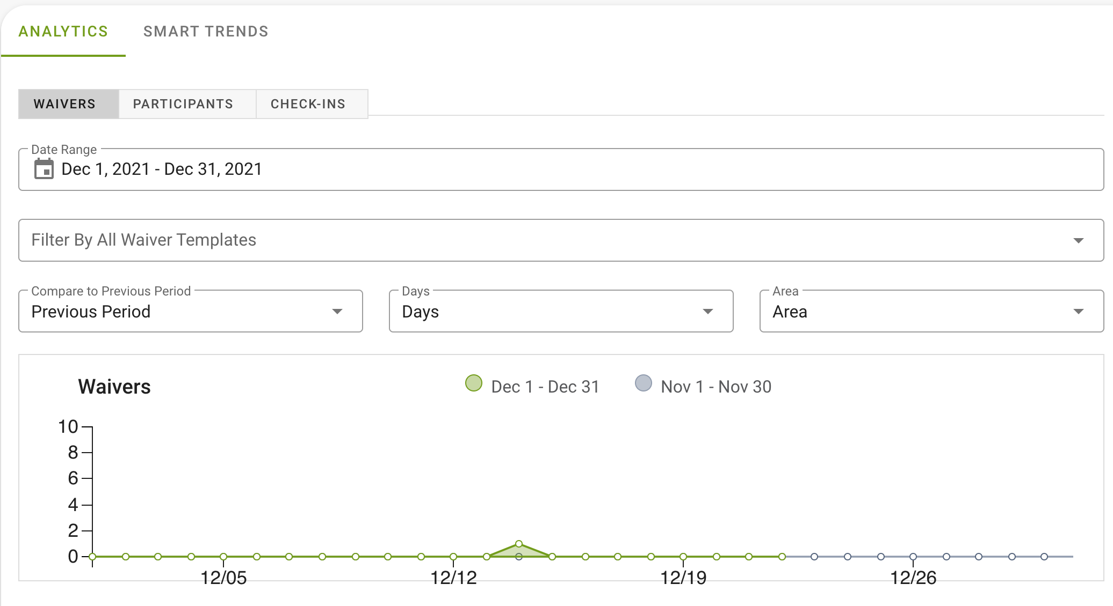The height and width of the screenshot is (606, 1113).
Task: Open the Compare to Previous Period dropdown
Action: pos(191,312)
